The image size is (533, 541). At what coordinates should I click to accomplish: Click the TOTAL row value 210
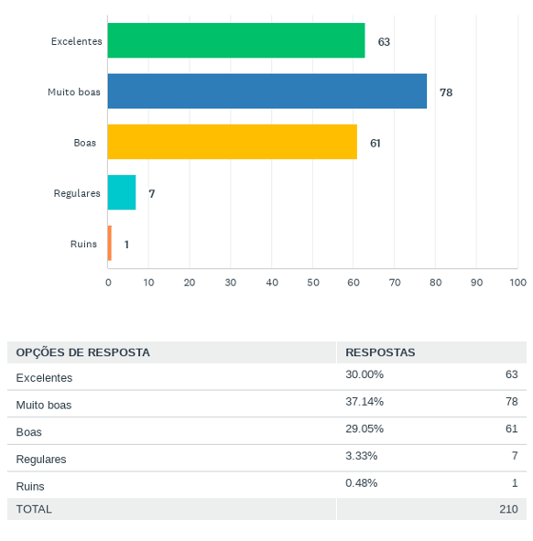coord(508,509)
